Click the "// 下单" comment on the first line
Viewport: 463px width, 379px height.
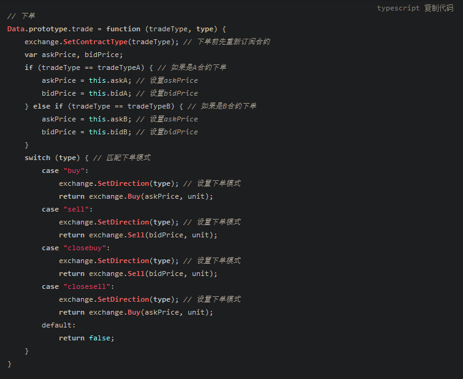(21, 16)
